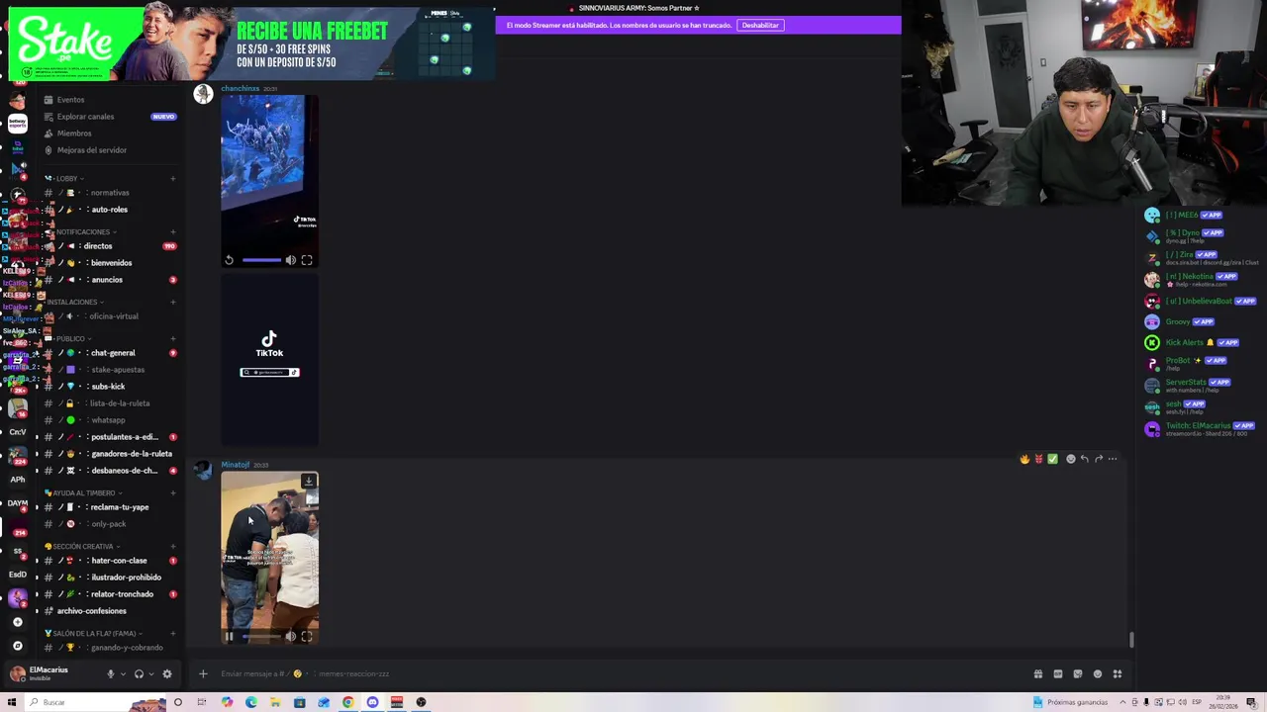Viewport: 1267px width, 712px height.
Task: Collapse the SECCIÓN CREATIVA category
Action: 83,547
